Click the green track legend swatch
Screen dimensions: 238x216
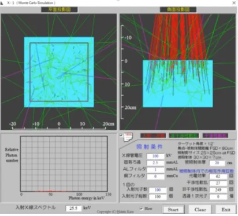(x=184, y=136)
